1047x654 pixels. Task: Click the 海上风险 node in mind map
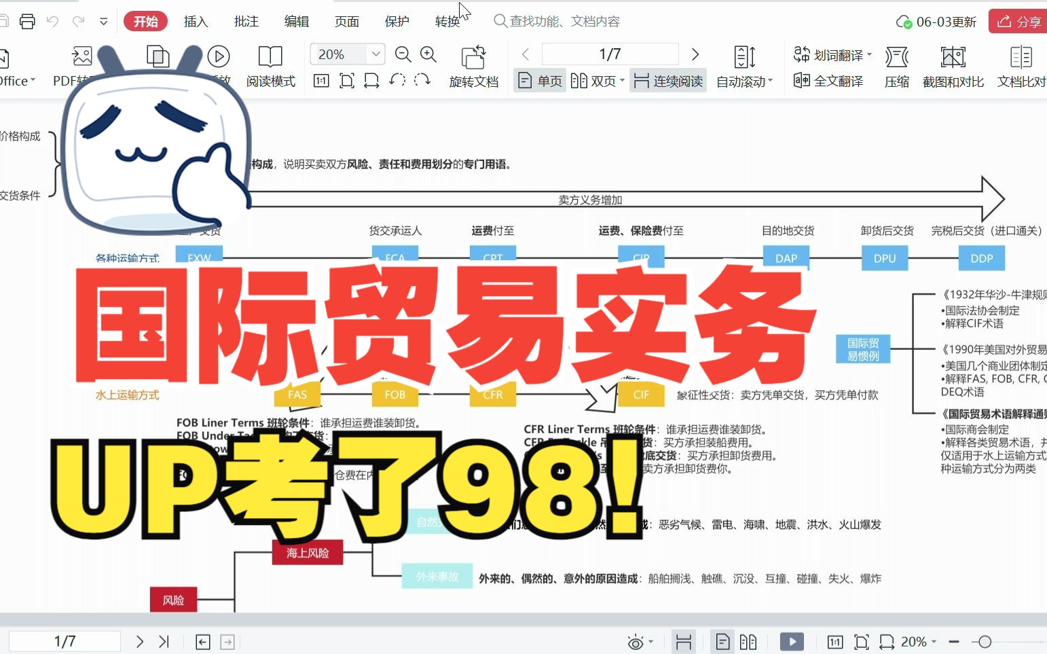(308, 553)
